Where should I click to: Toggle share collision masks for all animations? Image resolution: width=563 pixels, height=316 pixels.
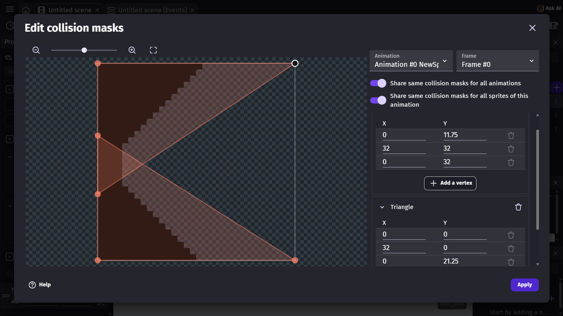[x=378, y=83]
